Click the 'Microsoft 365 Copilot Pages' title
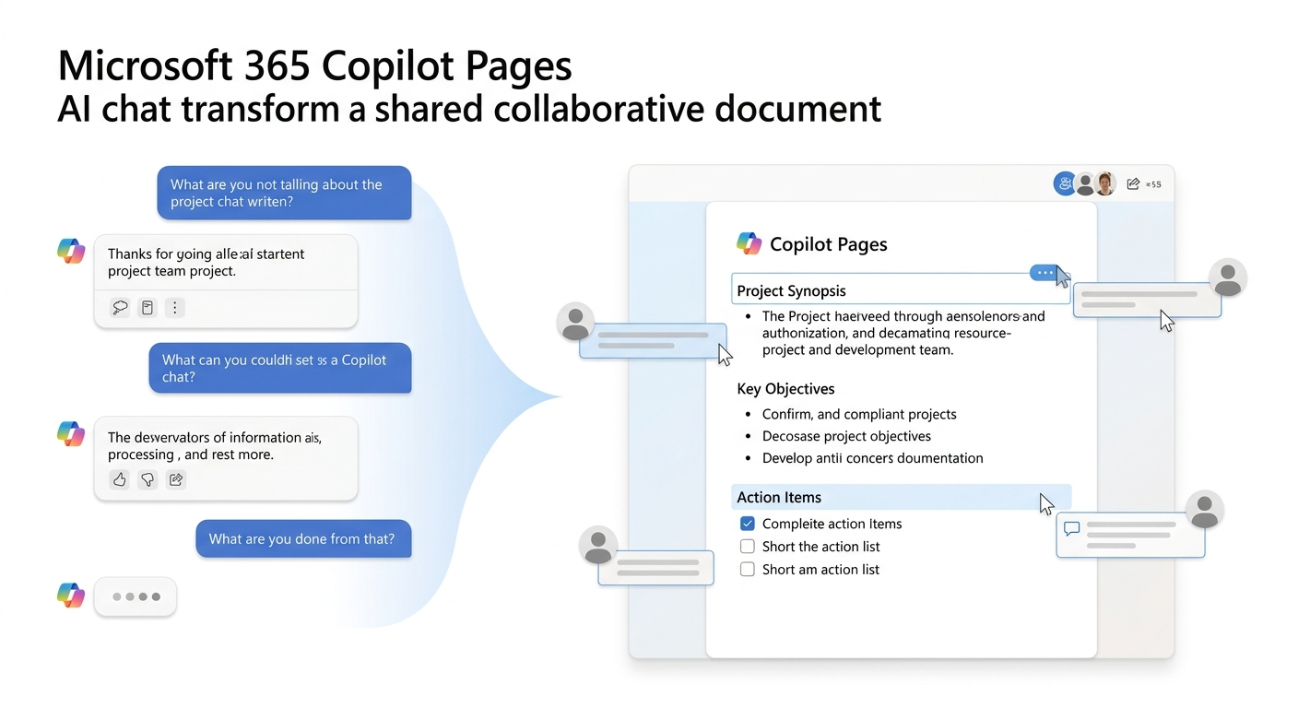 tap(314, 66)
